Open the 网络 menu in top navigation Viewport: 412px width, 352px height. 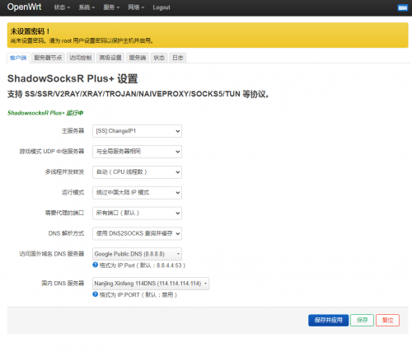click(136, 7)
